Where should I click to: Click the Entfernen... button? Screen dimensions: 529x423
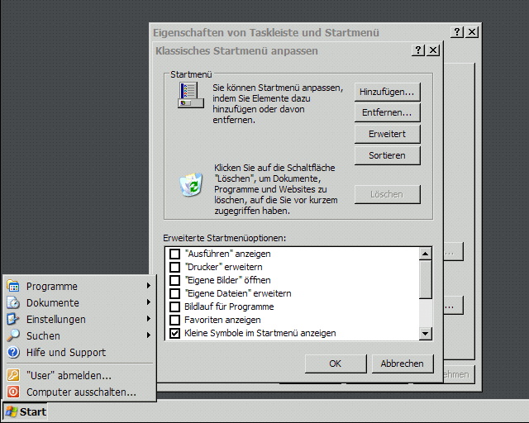pos(388,112)
